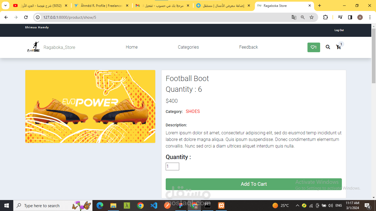Open the Chrome profile avatar

point(360,17)
